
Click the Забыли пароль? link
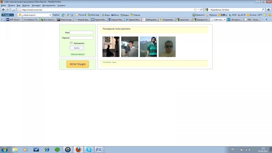click(x=78, y=54)
